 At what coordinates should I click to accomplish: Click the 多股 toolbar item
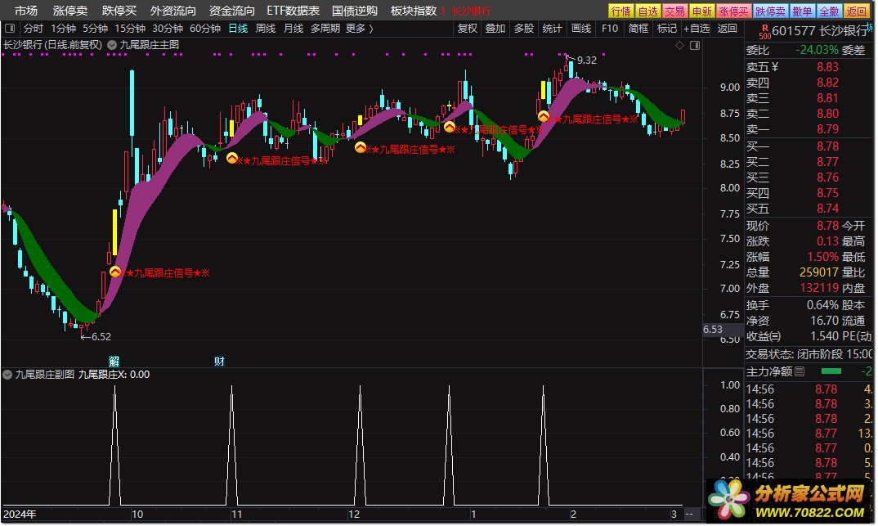point(524,28)
